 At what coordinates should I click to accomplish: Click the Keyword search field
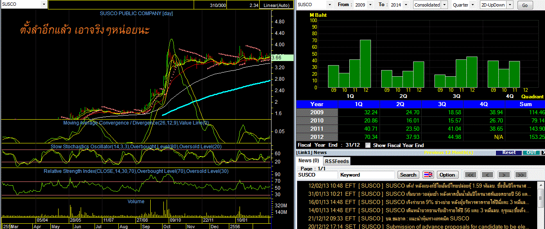(x=367, y=175)
